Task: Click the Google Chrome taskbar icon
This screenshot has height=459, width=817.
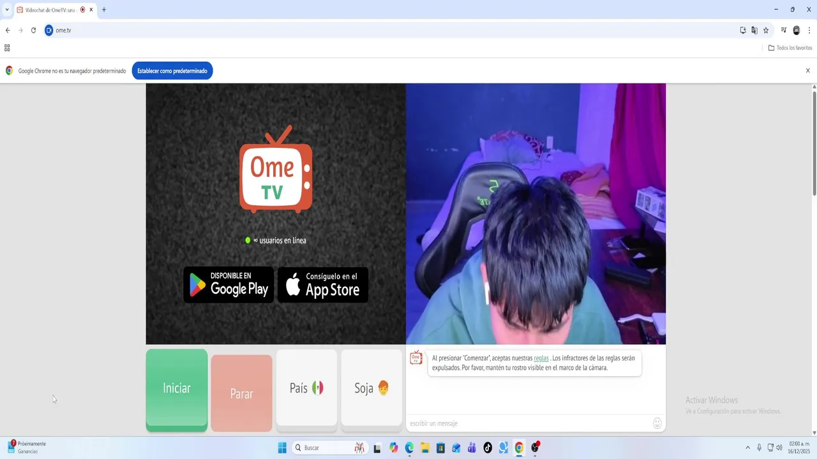Action: pyautogui.click(x=519, y=448)
